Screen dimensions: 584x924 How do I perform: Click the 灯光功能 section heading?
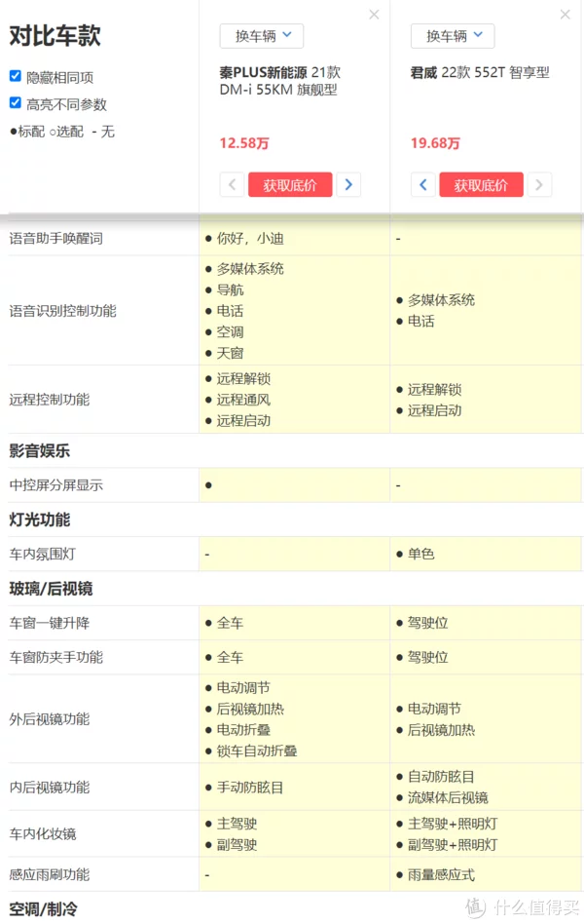point(40,520)
